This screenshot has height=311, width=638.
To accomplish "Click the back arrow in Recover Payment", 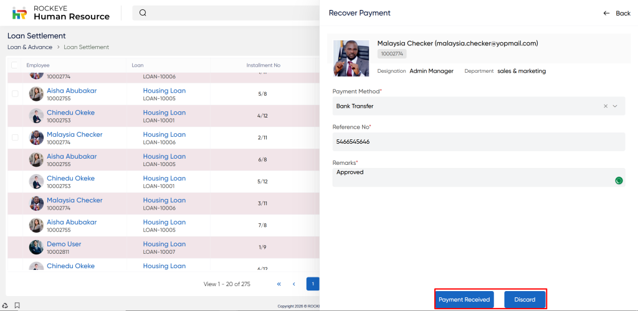I will [x=606, y=13].
